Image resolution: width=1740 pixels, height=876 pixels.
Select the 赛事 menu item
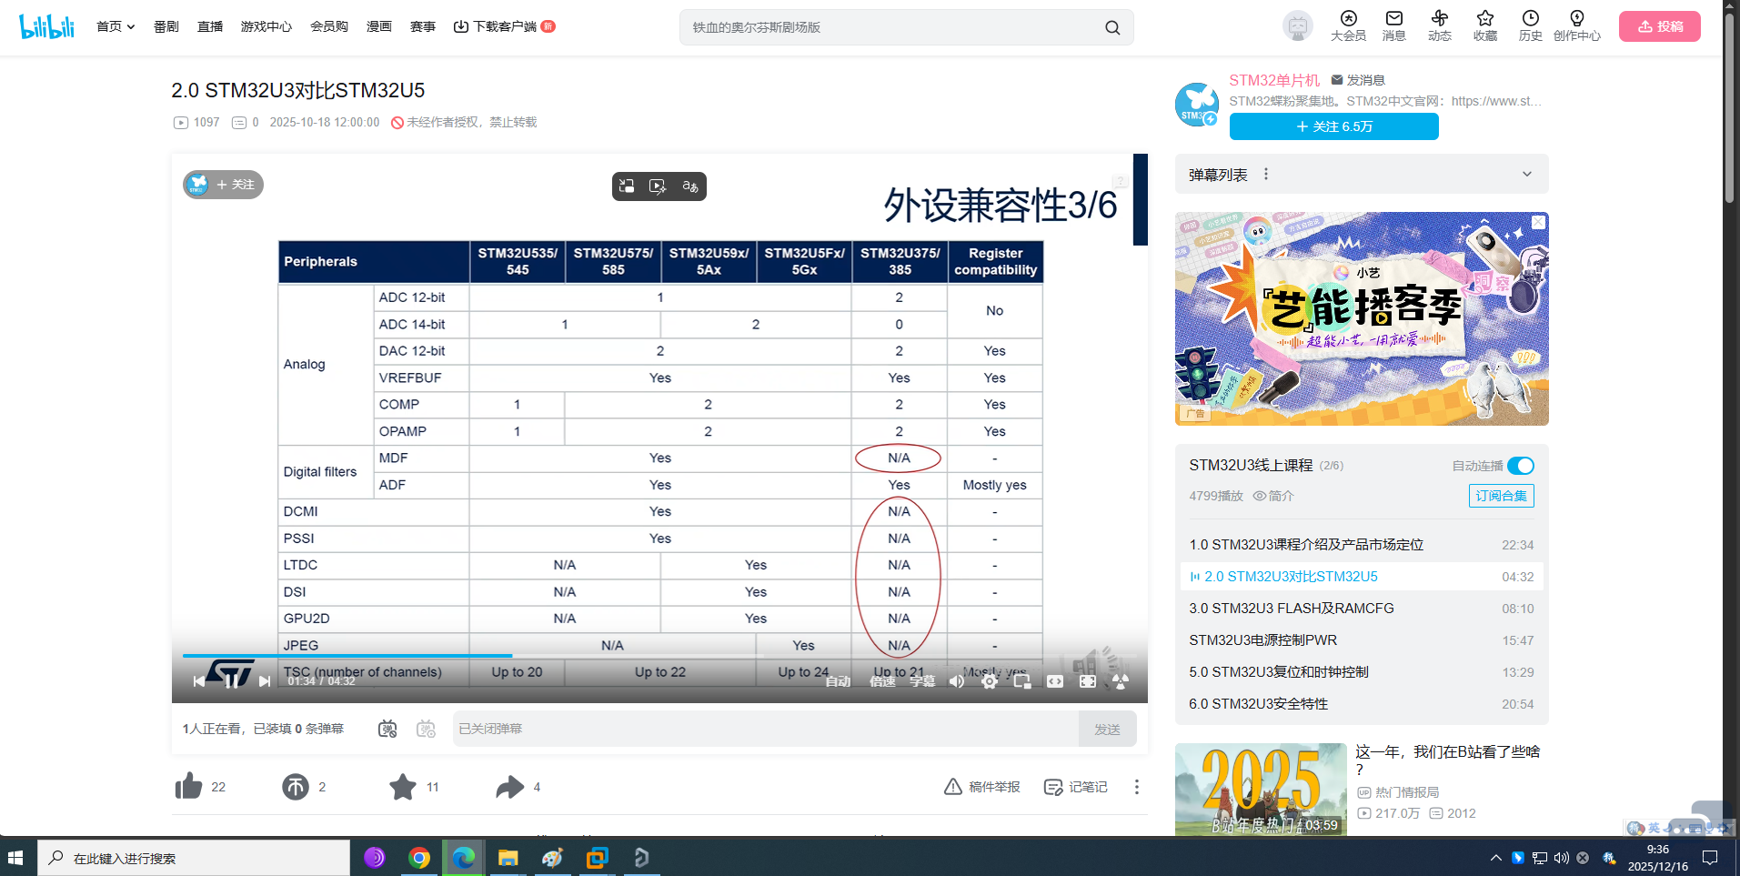tap(422, 26)
